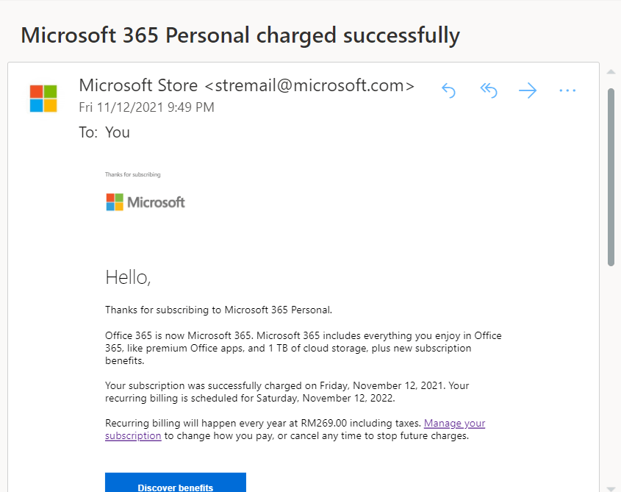Image resolution: width=621 pixels, height=492 pixels.
Task: Click the Microsoft logo in the email body
Action: tap(146, 202)
